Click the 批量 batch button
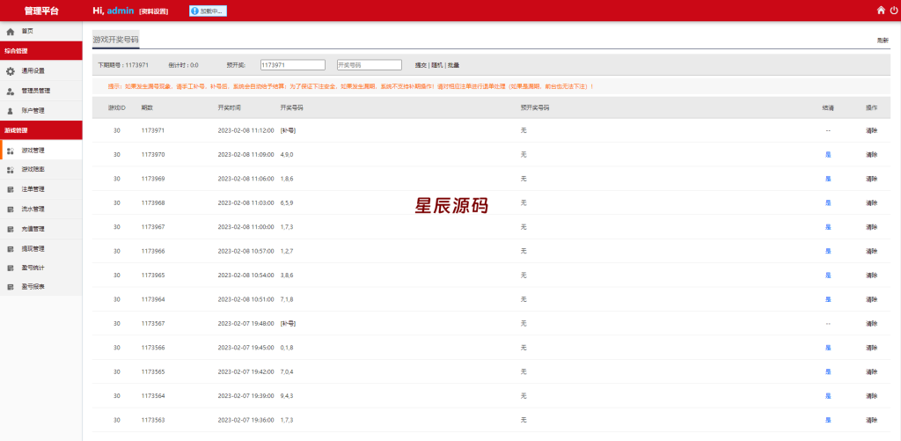 pyautogui.click(x=453, y=65)
